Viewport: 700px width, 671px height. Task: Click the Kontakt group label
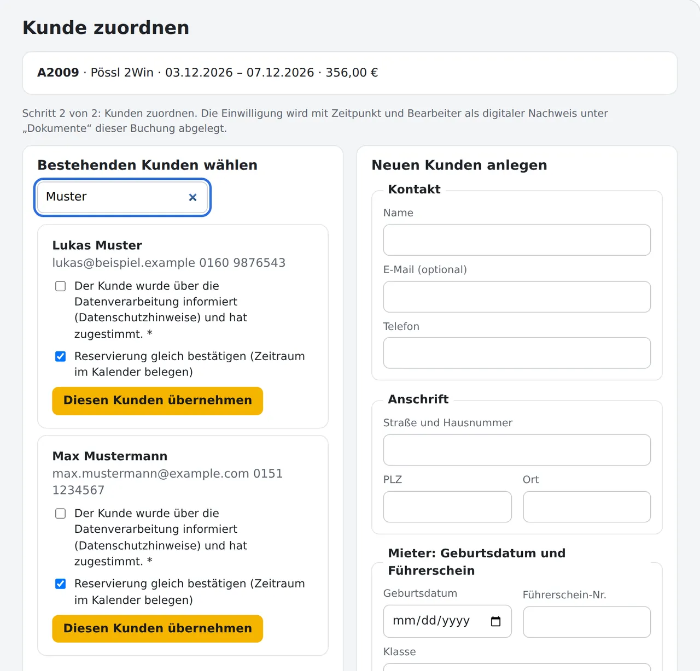414,190
